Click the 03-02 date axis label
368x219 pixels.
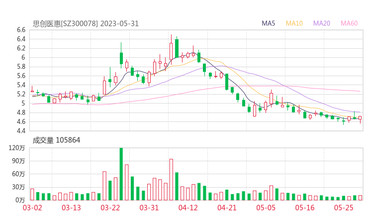pos(32,208)
